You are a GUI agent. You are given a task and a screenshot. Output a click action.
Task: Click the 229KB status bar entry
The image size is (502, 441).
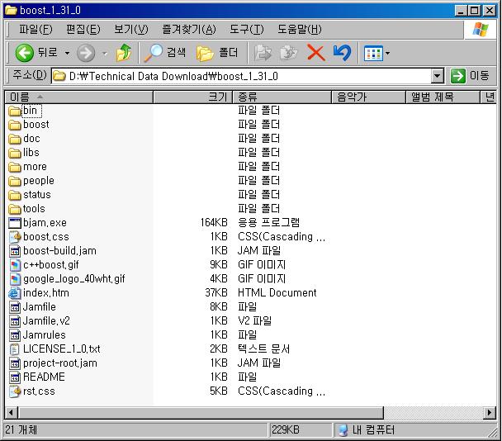pos(286,430)
